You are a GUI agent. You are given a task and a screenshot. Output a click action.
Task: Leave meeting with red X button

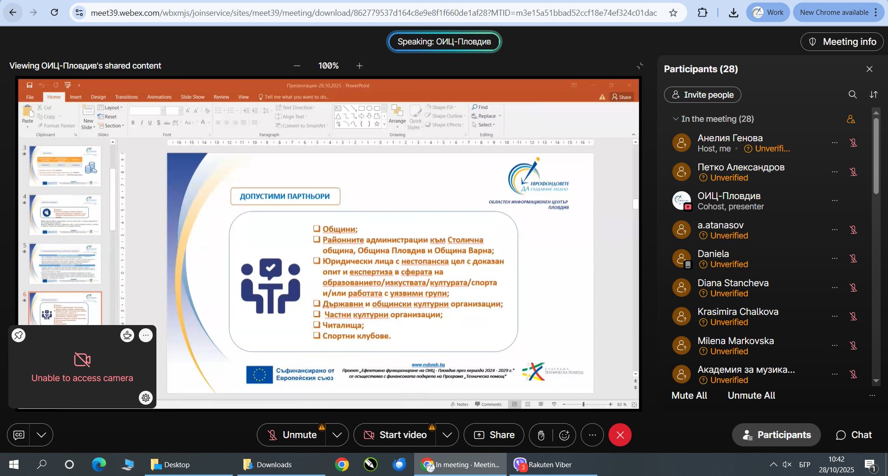(620, 435)
